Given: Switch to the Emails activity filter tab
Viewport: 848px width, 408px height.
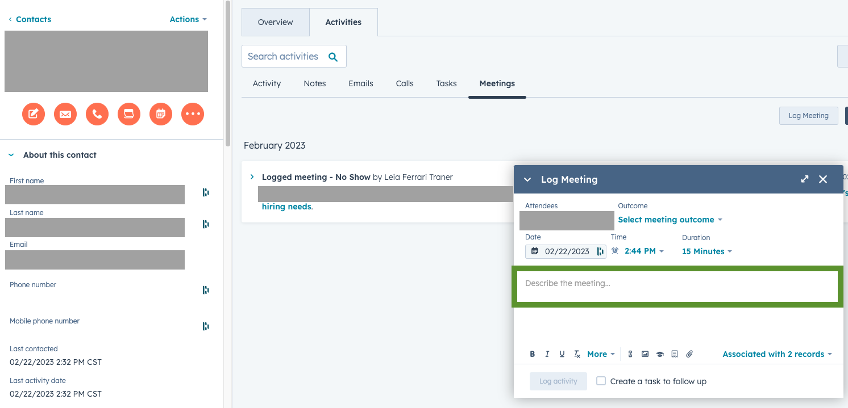Looking at the screenshot, I should tap(360, 83).
